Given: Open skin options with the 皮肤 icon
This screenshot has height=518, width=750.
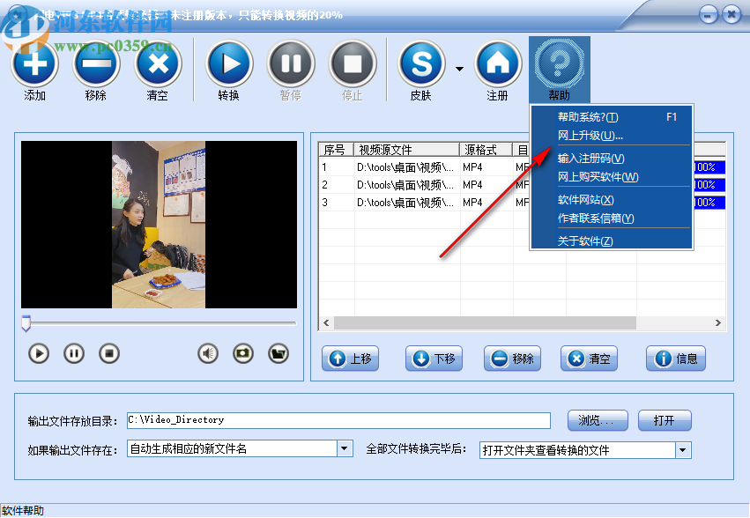Looking at the screenshot, I should pyautogui.click(x=421, y=63).
